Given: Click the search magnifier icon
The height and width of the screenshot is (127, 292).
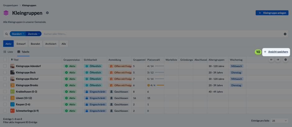Looking at the screenshot, I should pos(7,34).
